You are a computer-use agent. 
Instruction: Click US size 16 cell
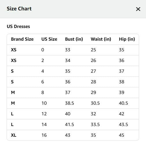(x=44, y=135)
